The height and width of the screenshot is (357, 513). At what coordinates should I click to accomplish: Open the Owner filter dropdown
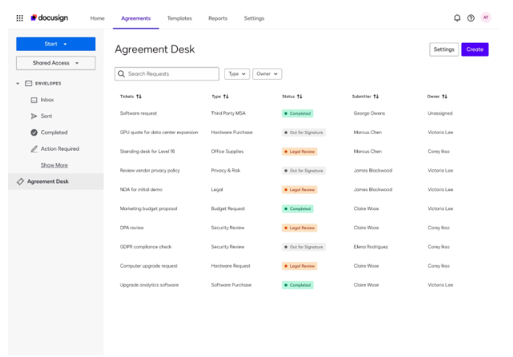(x=267, y=74)
